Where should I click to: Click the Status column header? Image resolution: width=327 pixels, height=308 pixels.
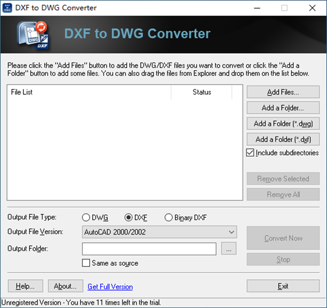202,92
